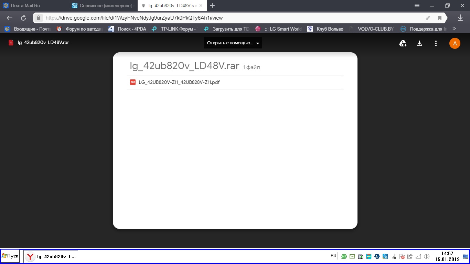The image size is (470, 264).
Task: Open the Поиск - 4PDA bookmark
Action: click(128, 29)
